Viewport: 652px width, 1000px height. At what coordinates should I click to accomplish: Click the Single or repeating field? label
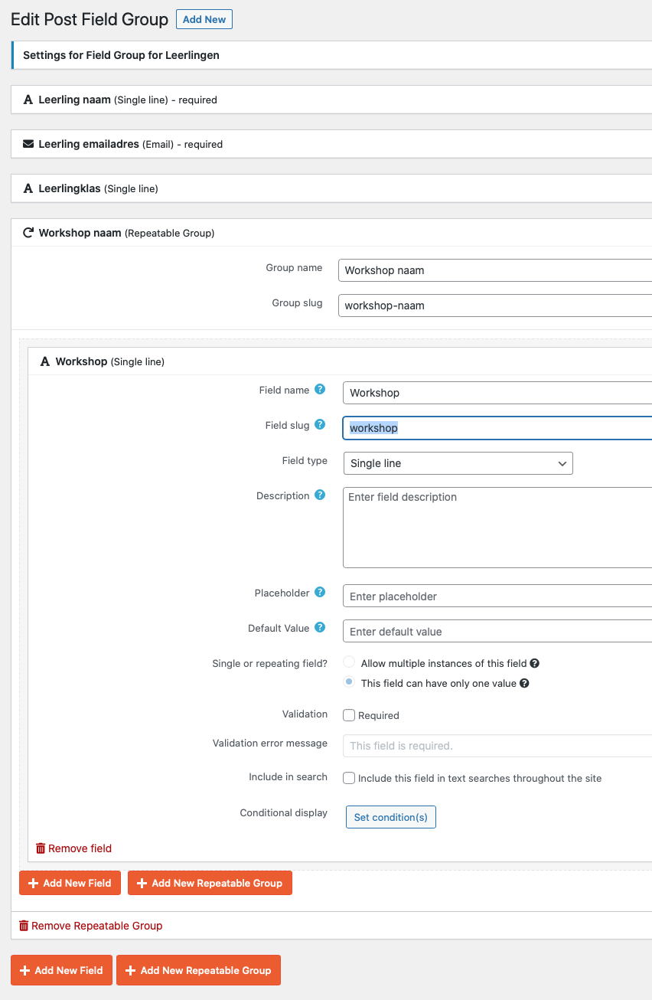click(x=269, y=663)
